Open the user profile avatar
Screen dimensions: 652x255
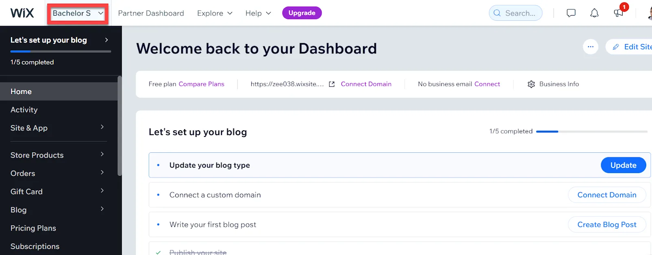click(x=650, y=13)
